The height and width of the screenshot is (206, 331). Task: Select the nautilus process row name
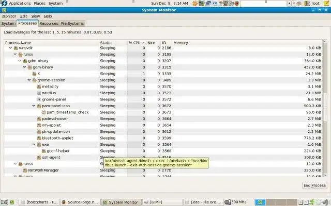(49, 93)
